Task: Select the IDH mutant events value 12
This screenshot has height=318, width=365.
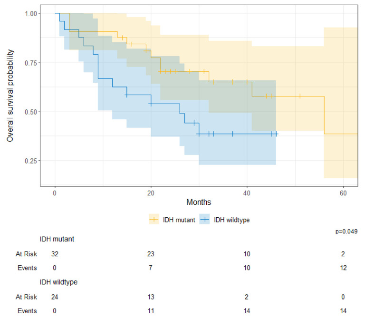Action: pyautogui.click(x=343, y=268)
